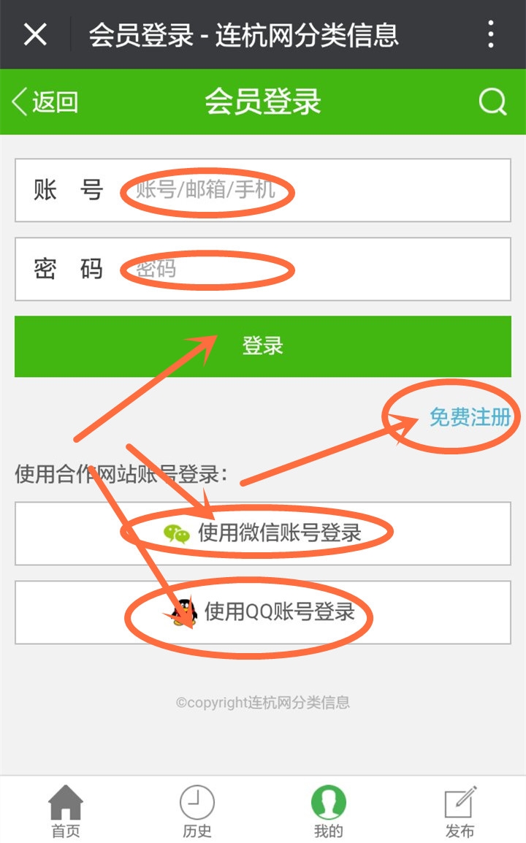Click the 密码 password input field
The width and height of the screenshot is (526, 843).
[262, 269]
